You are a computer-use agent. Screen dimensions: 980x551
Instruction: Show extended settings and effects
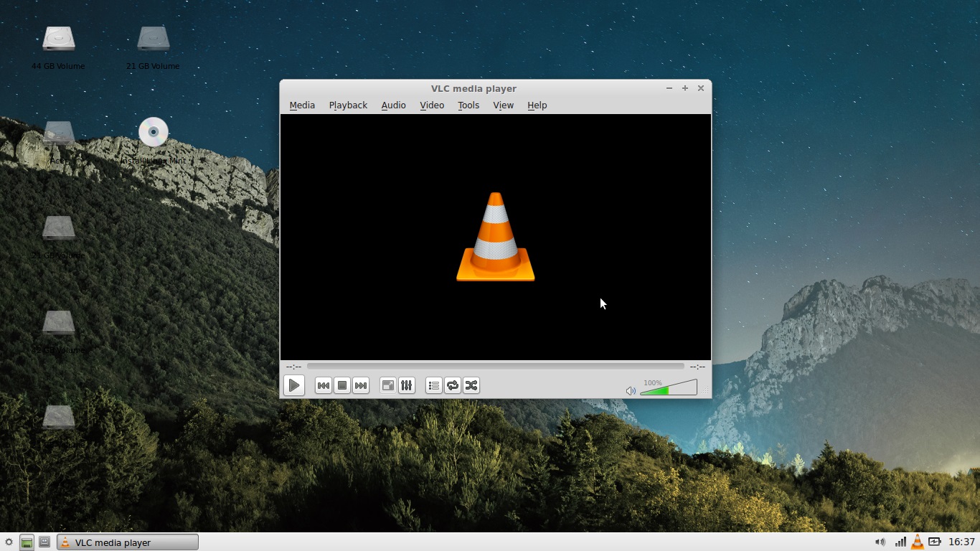pyautogui.click(x=407, y=385)
